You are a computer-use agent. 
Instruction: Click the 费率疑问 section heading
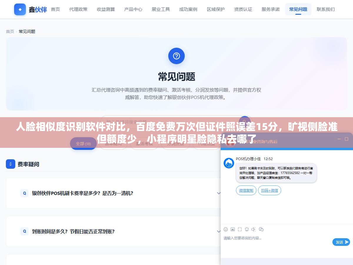coord(28,164)
